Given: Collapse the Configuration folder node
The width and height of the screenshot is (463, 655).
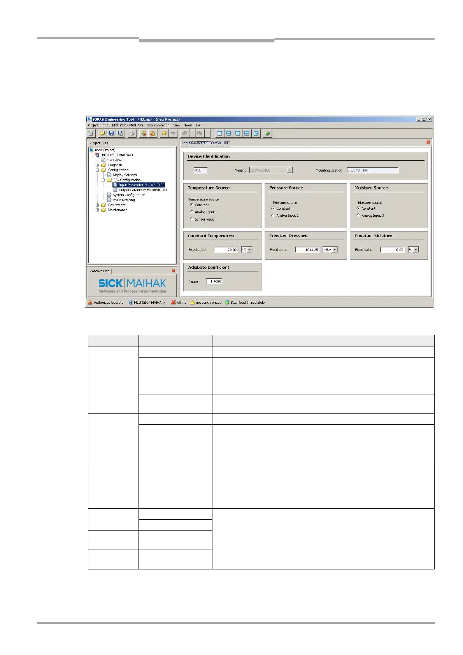Looking at the screenshot, I should click(x=97, y=170).
